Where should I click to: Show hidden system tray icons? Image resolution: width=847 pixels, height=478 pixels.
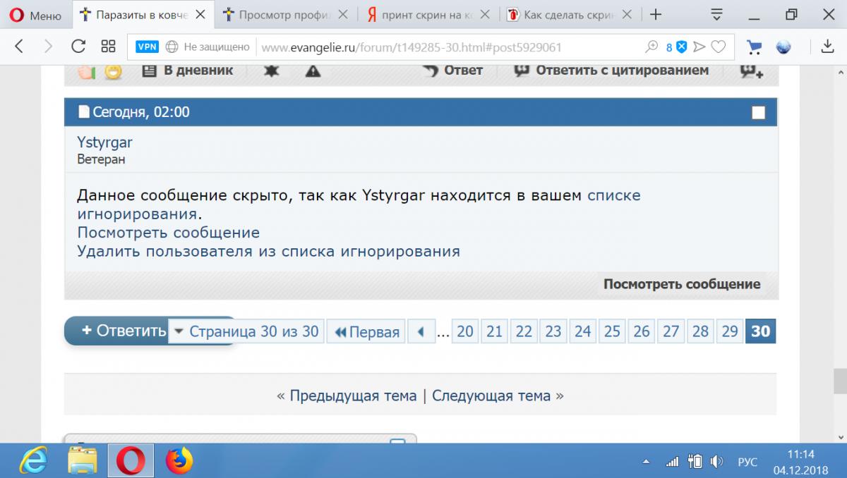pyautogui.click(x=646, y=462)
